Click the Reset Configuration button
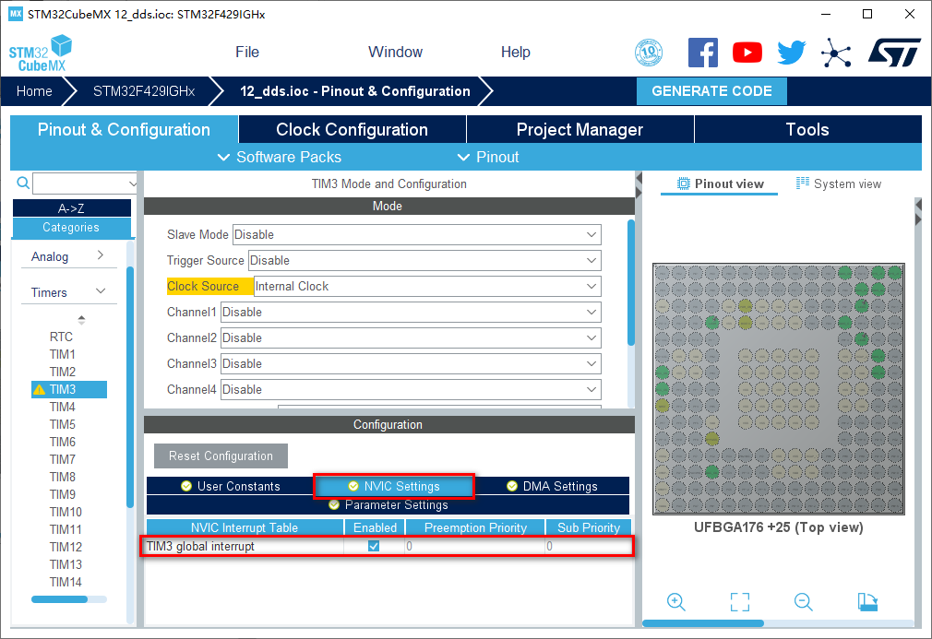Viewport: 932px width, 639px height. (221, 456)
